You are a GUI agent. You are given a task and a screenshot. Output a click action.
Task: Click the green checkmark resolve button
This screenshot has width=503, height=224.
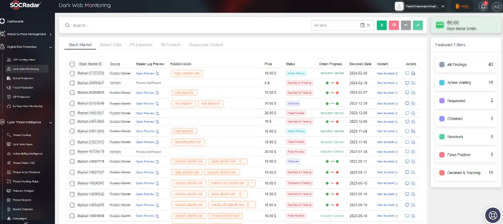click(x=418, y=25)
